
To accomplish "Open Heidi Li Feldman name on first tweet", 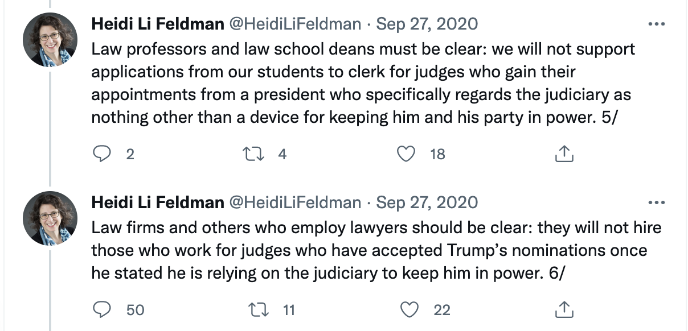I will (158, 24).
